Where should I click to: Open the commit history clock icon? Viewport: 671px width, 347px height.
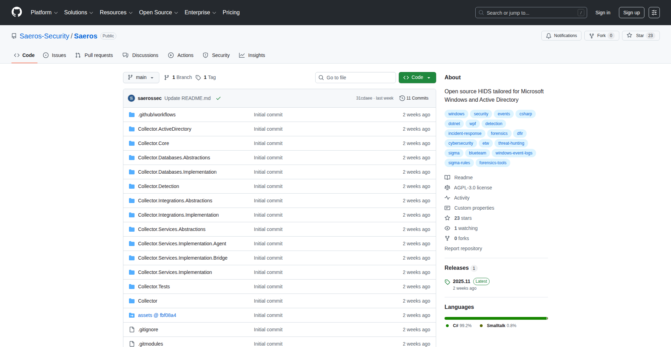tap(402, 98)
